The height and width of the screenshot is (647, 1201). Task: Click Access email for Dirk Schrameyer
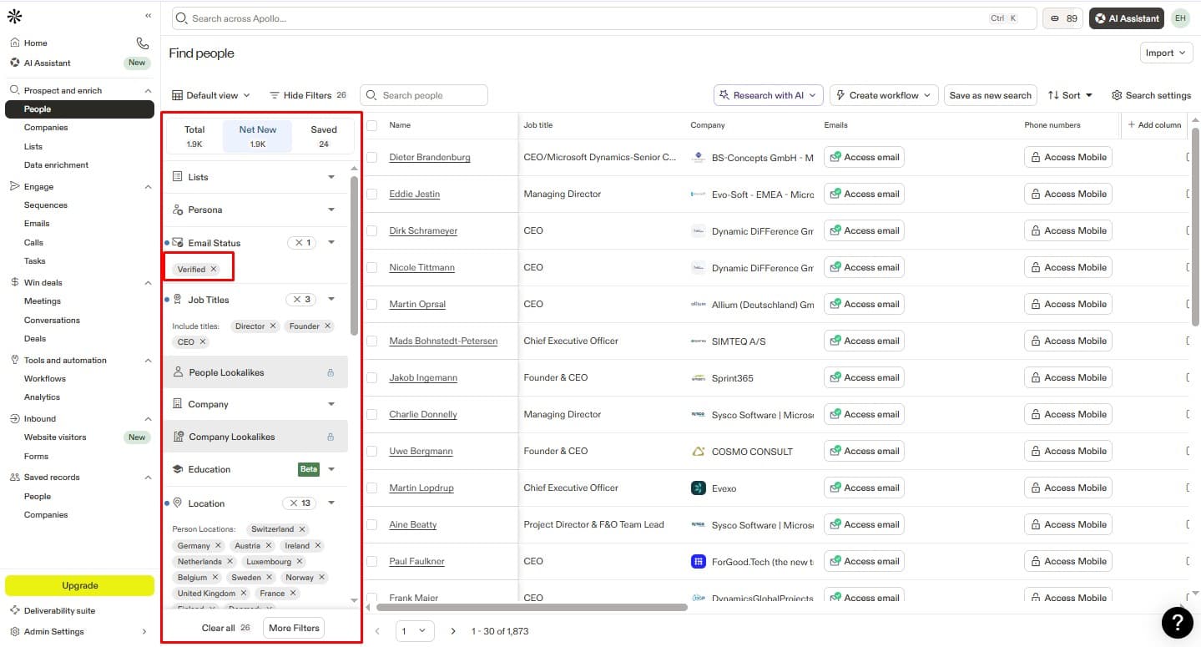pyautogui.click(x=864, y=230)
